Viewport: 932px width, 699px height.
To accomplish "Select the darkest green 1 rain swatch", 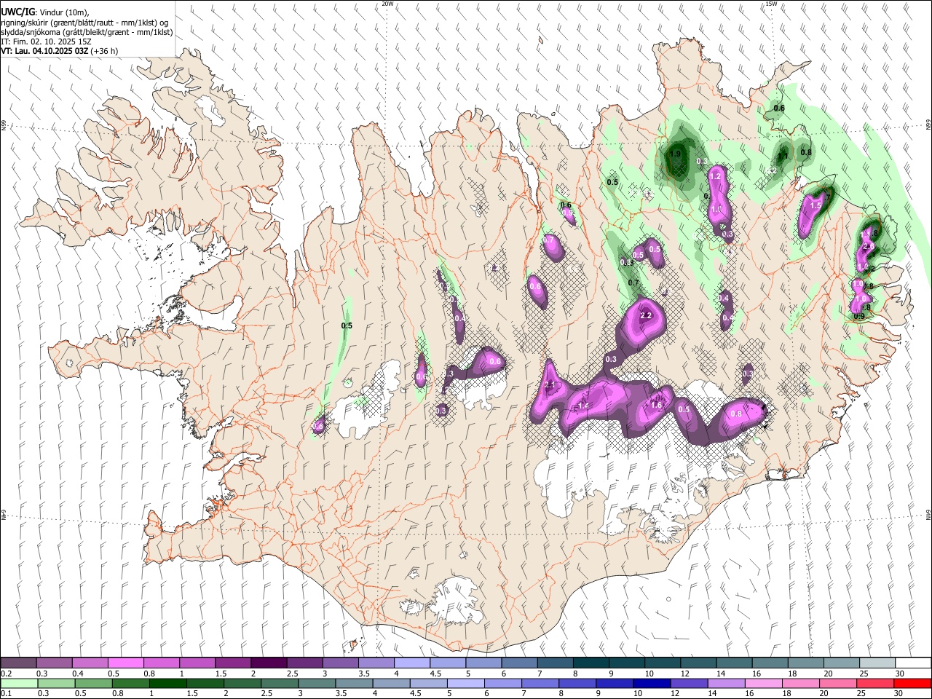I will click(167, 684).
